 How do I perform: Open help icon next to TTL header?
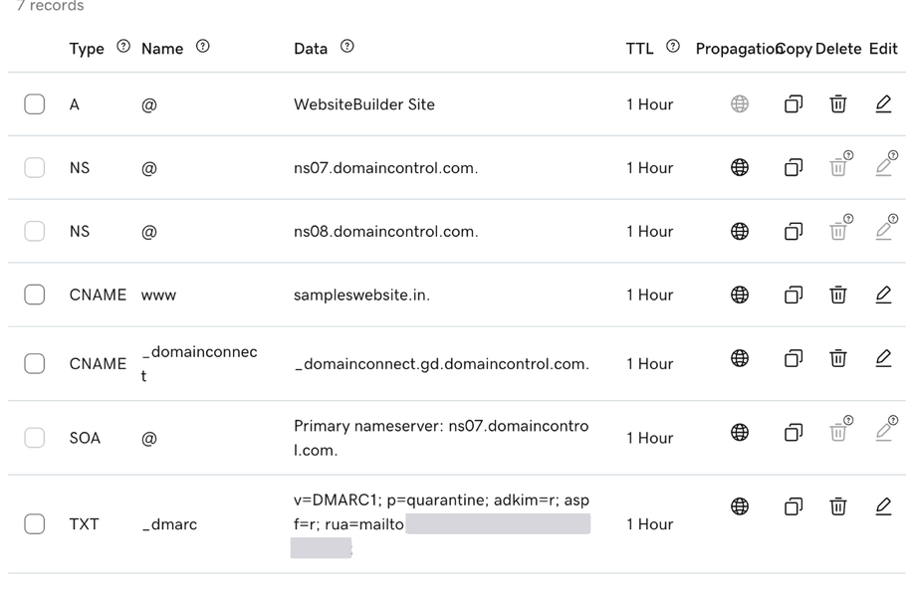(673, 46)
